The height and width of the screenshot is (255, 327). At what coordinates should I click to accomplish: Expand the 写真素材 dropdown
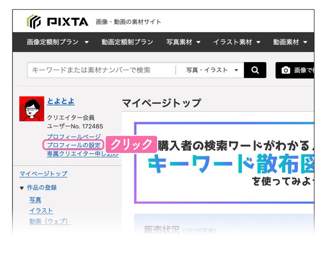click(183, 42)
